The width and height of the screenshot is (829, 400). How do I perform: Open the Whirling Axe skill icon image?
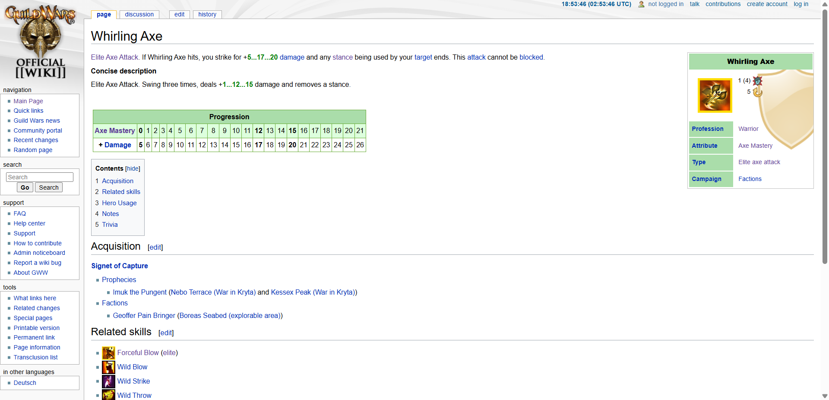(x=715, y=95)
